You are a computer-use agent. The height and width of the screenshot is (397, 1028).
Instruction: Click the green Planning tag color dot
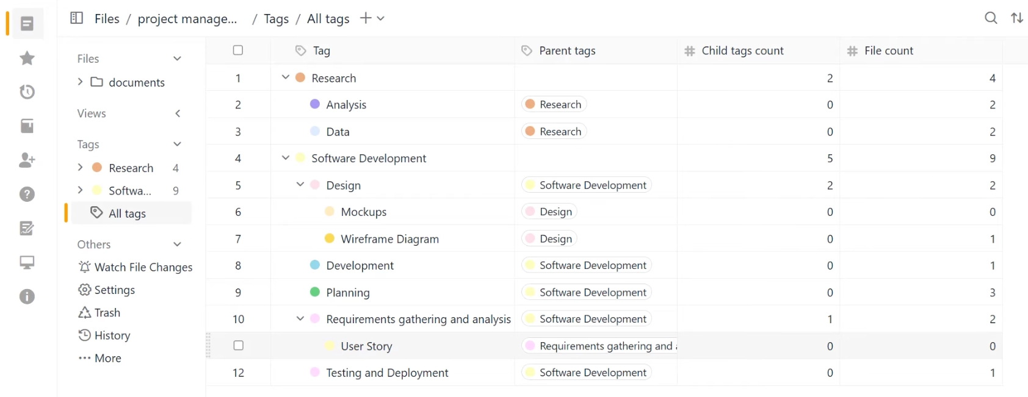click(315, 292)
